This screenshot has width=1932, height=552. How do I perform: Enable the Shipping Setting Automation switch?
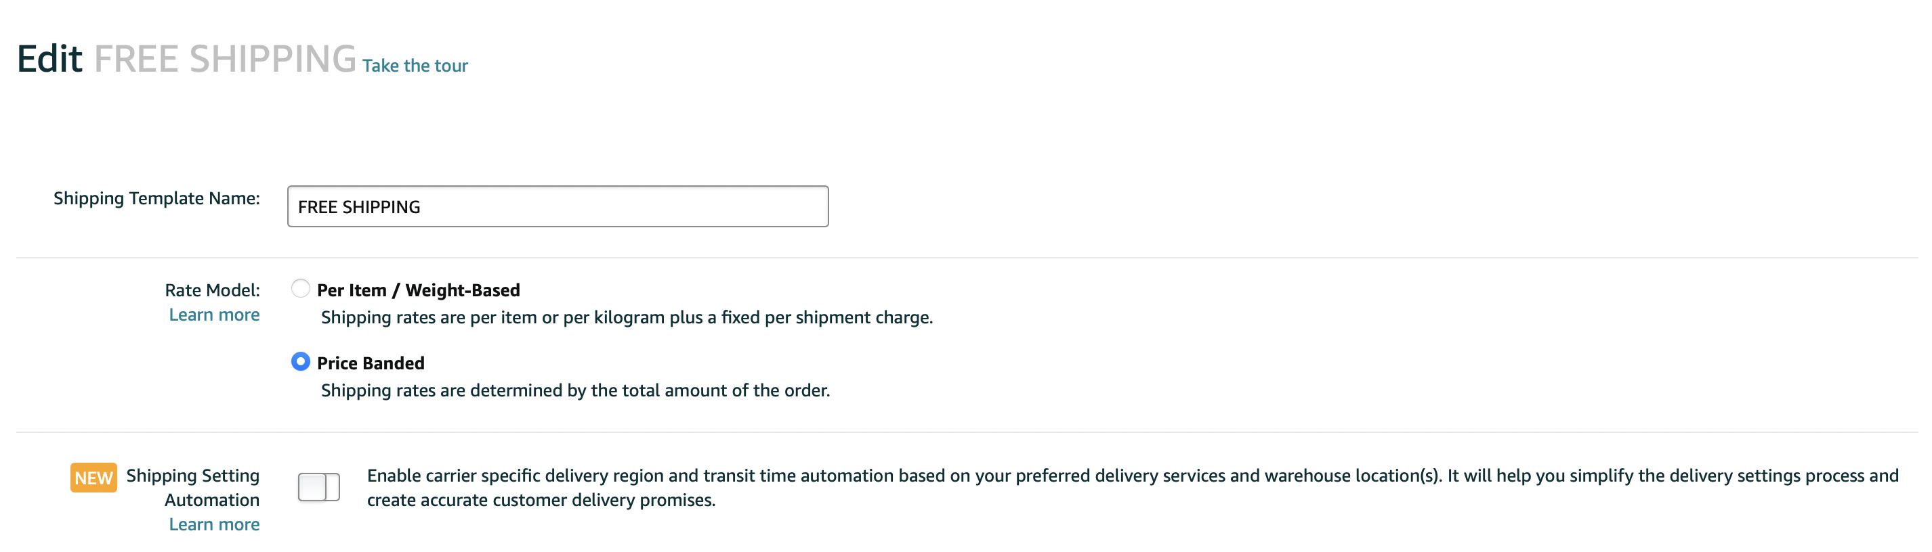319,487
